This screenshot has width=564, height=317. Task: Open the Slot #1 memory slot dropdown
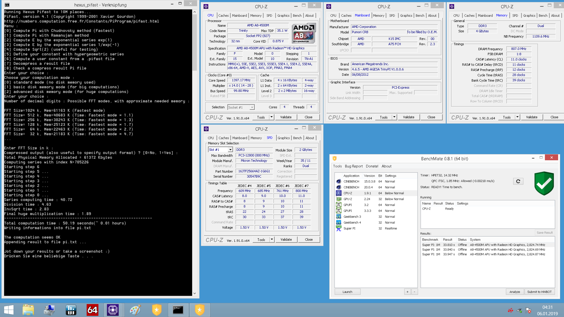click(x=230, y=150)
